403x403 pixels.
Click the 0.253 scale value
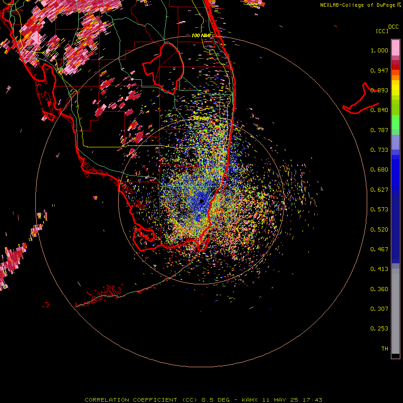[379, 329]
